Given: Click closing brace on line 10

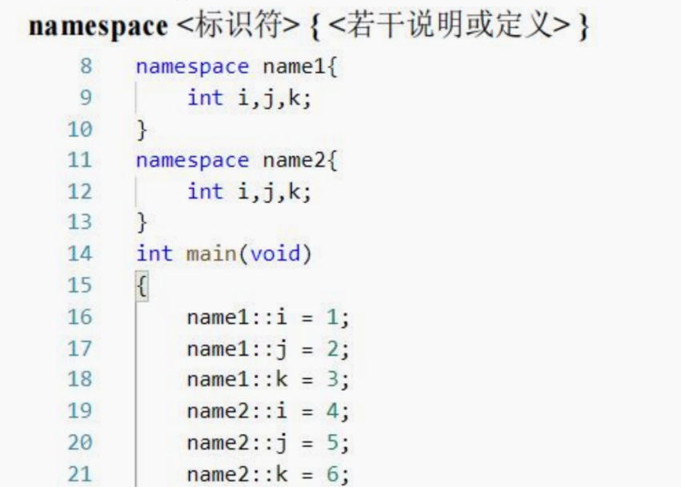Looking at the screenshot, I should pyautogui.click(x=142, y=130).
